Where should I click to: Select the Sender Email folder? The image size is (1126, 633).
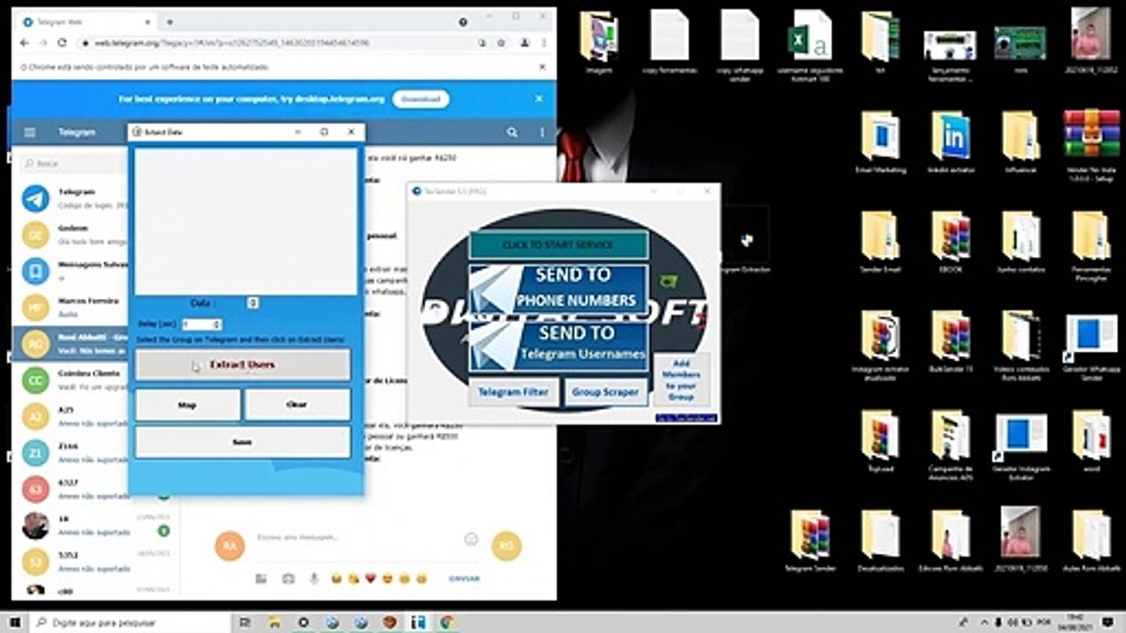coord(880,242)
